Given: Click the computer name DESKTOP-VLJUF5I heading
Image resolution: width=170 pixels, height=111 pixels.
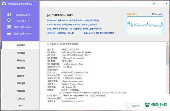Looking at the screenshot, I should (63, 15).
